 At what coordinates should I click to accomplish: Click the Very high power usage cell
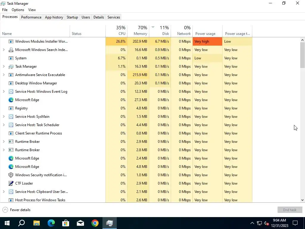tap(208, 41)
